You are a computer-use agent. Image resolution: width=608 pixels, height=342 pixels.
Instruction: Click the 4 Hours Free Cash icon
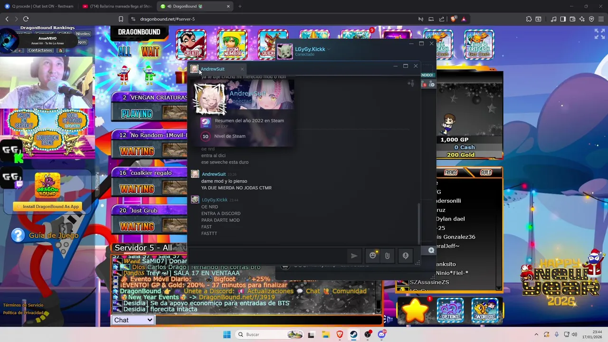click(x=479, y=44)
